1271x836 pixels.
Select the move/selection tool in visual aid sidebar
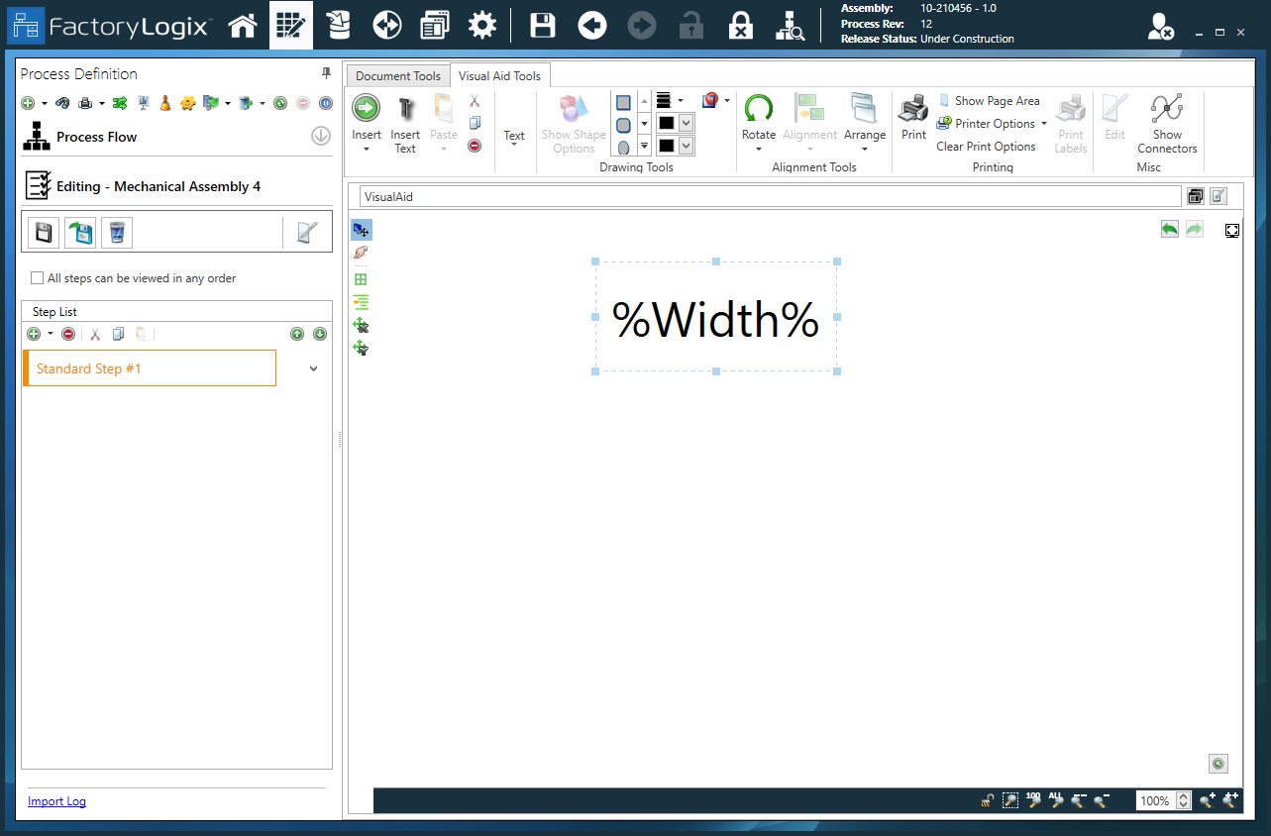361,229
